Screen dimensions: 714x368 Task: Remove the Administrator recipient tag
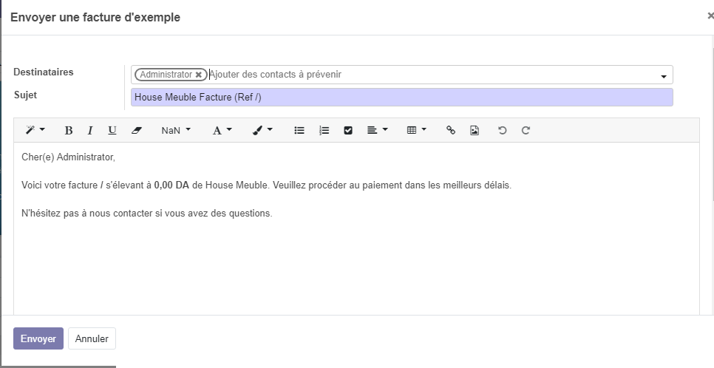[x=198, y=75]
